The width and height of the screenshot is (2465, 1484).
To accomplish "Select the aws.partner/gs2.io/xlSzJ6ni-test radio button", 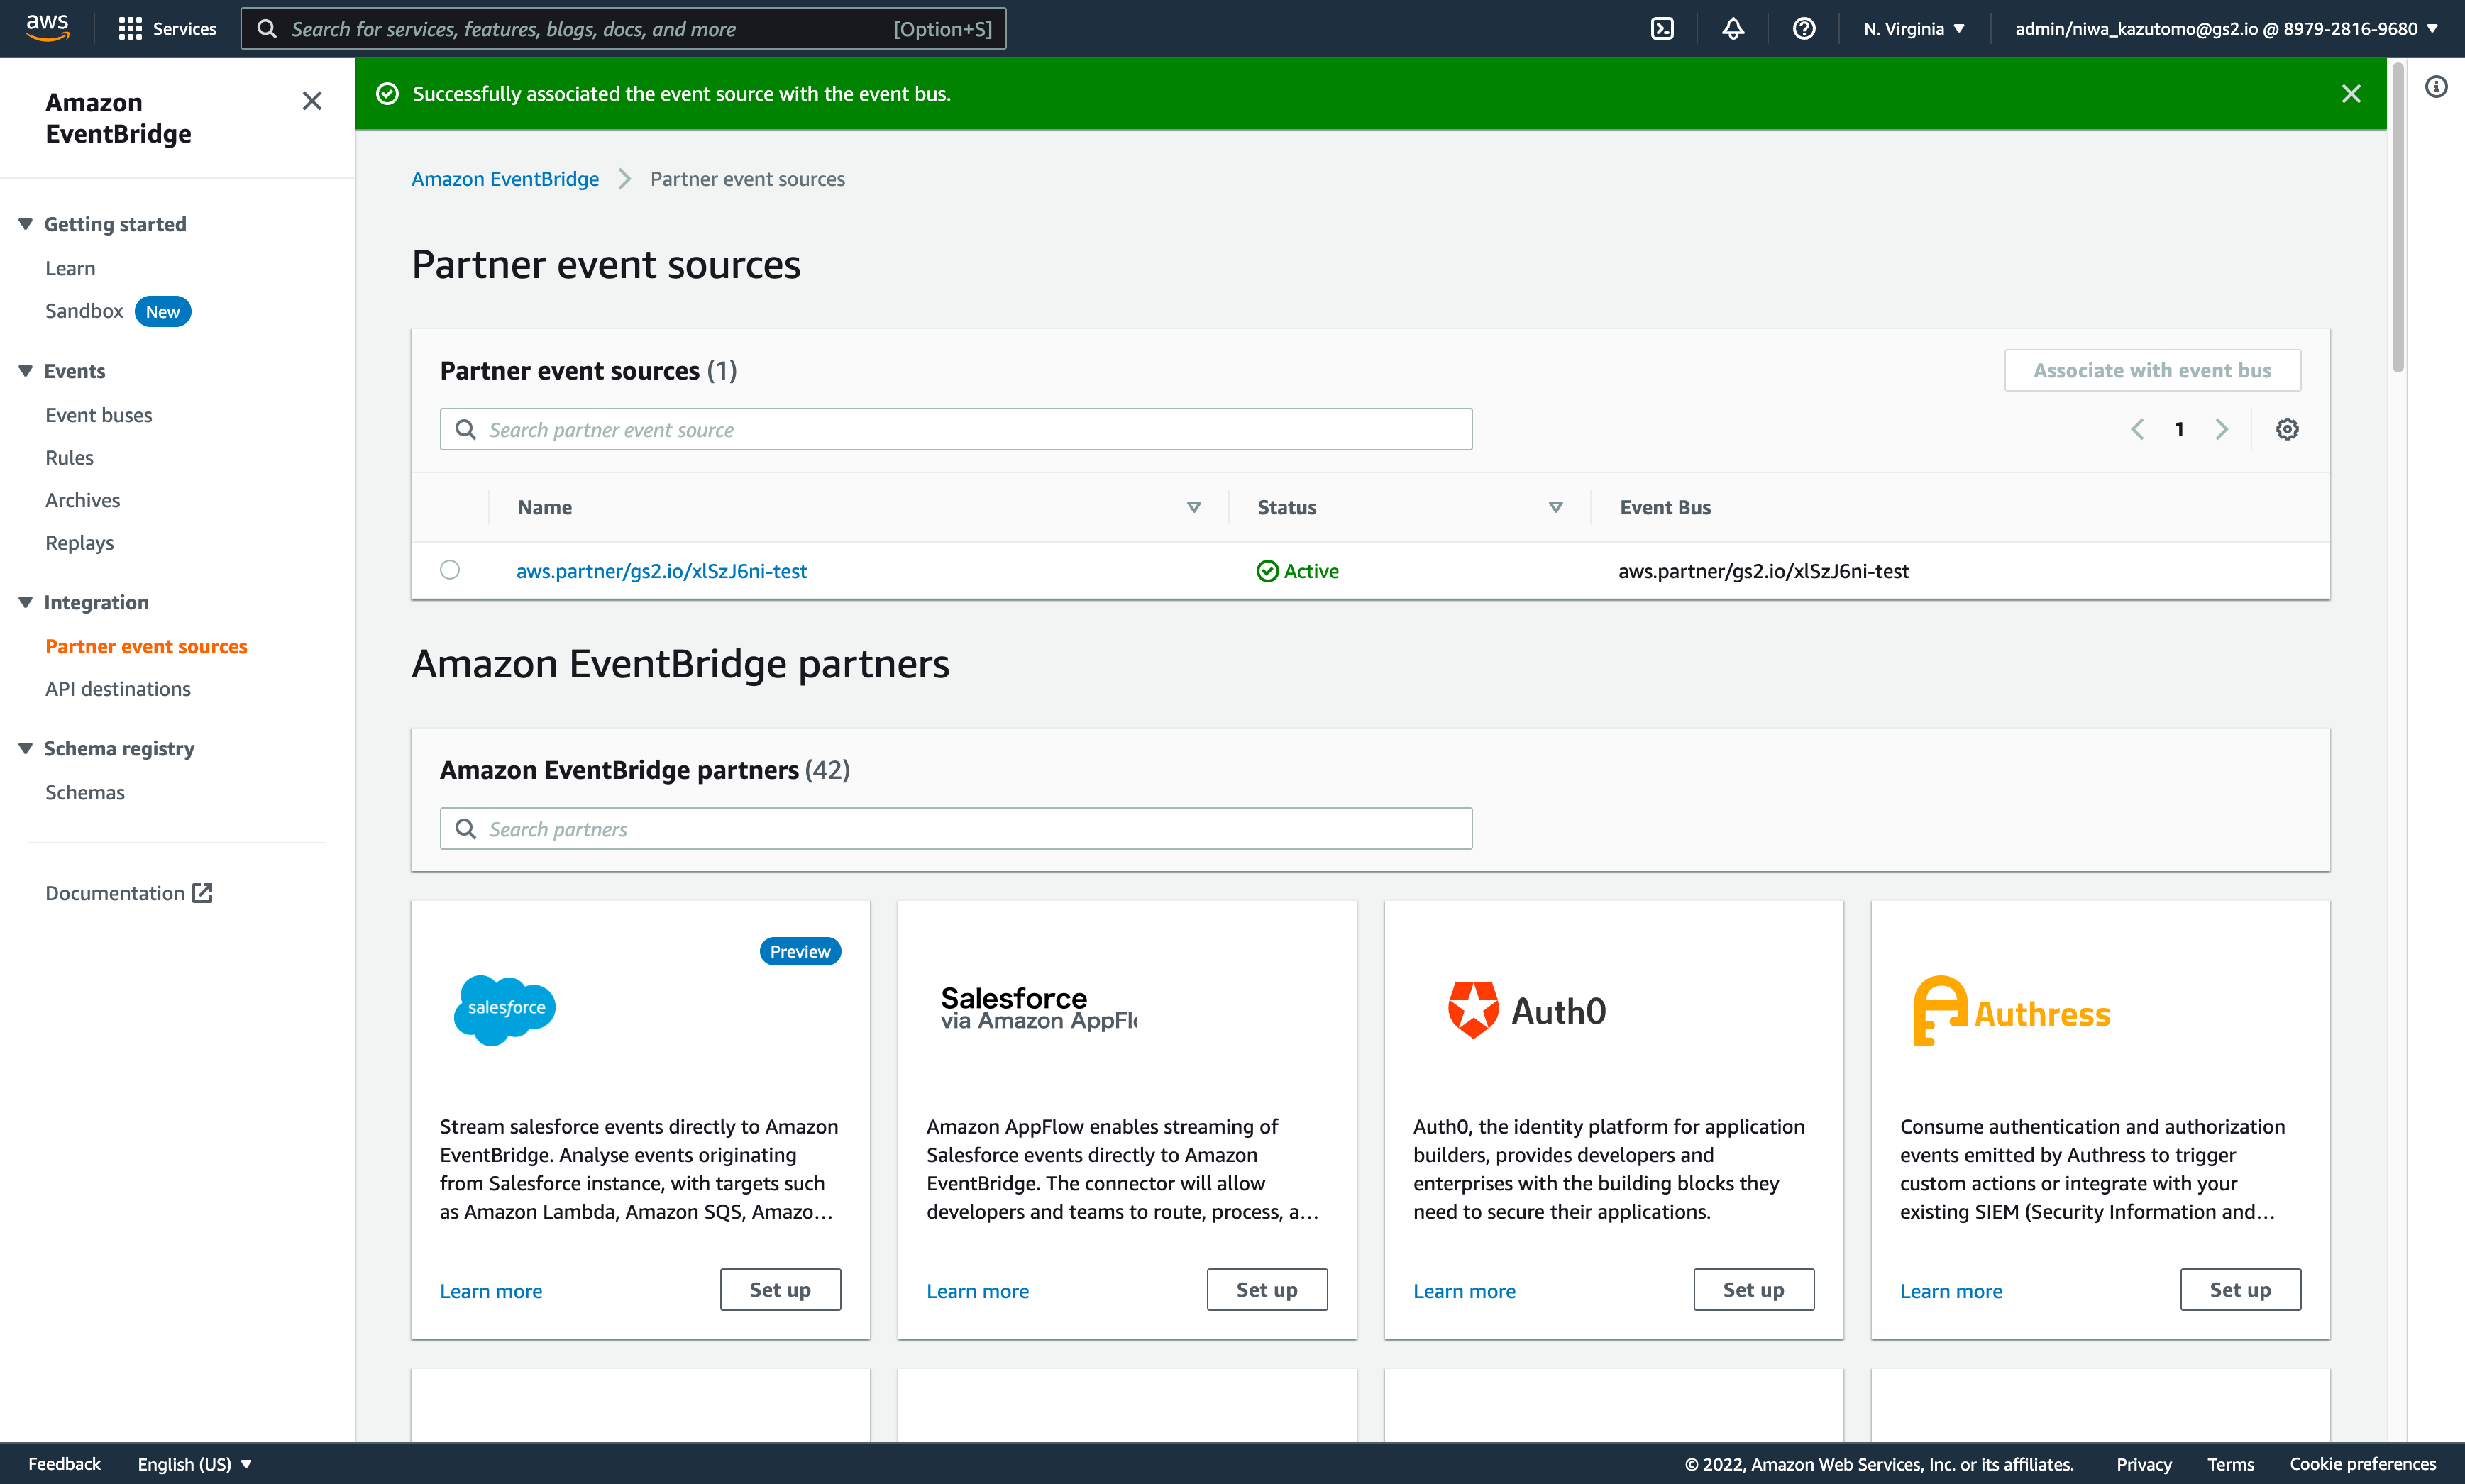I will (x=450, y=569).
